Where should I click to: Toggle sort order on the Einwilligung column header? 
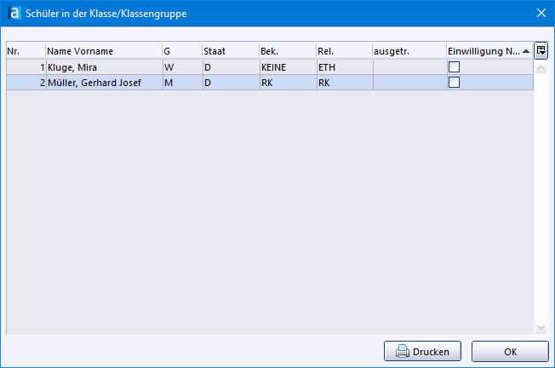point(483,51)
